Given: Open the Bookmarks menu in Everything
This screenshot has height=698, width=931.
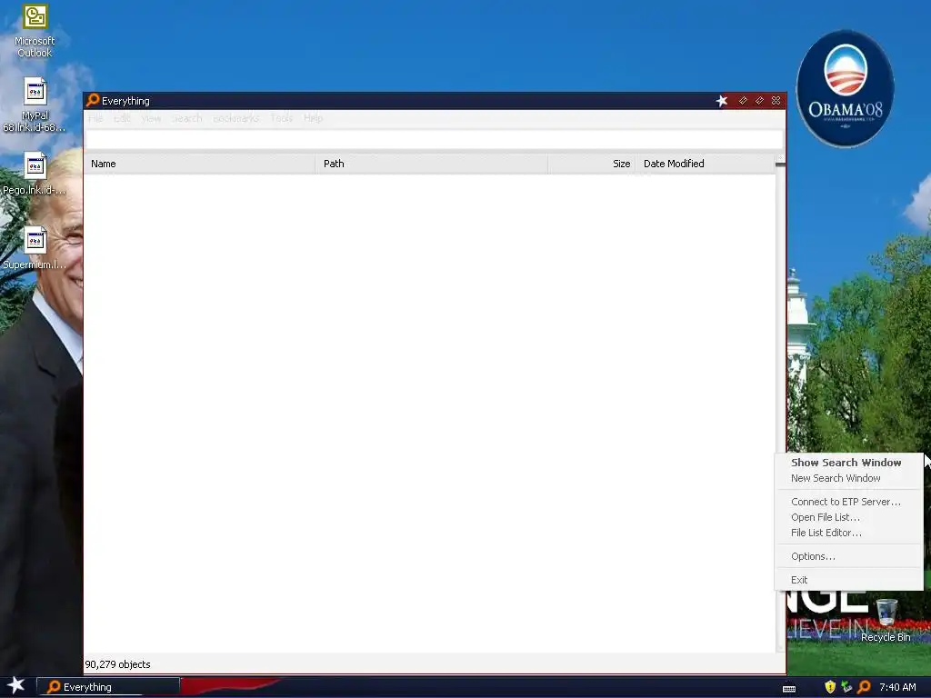Looking at the screenshot, I should 235,118.
